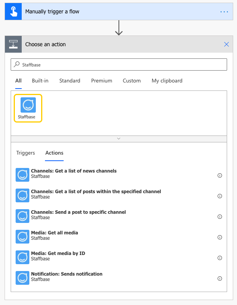The height and width of the screenshot is (305, 237).
Task: Select the Actions tab
Action: pos(54,153)
